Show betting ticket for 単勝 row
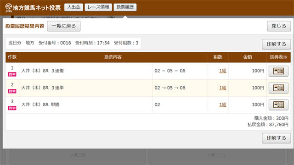The width and height of the screenshot is (294, 165). coord(278,105)
